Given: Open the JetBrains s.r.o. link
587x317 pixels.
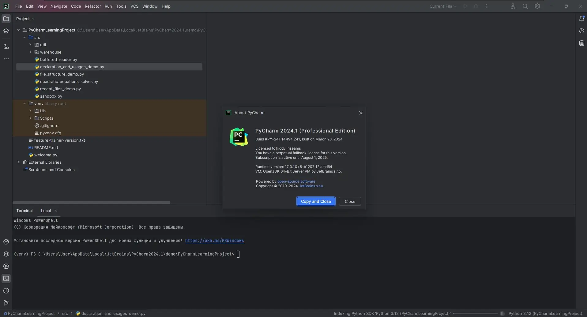Looking at the screenshot, I should click(x=311, y=186).
